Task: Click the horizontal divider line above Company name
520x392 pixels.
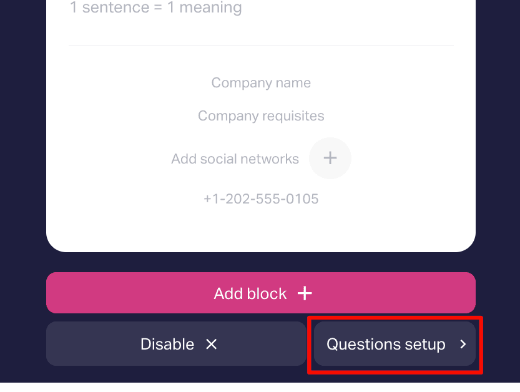Action: pyautogui.click(x=261, y=46)
